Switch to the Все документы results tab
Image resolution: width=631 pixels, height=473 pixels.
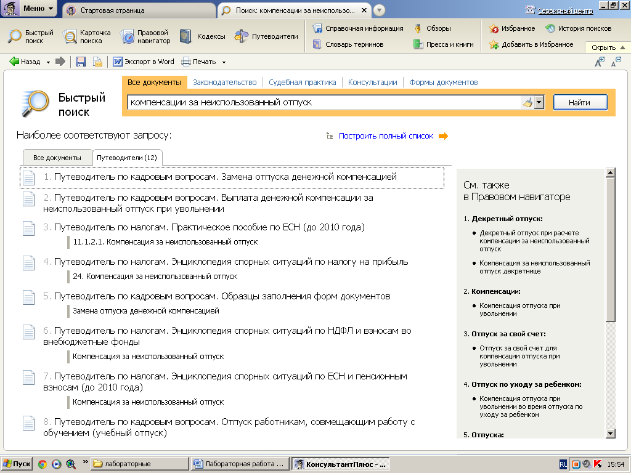point(57,158)
